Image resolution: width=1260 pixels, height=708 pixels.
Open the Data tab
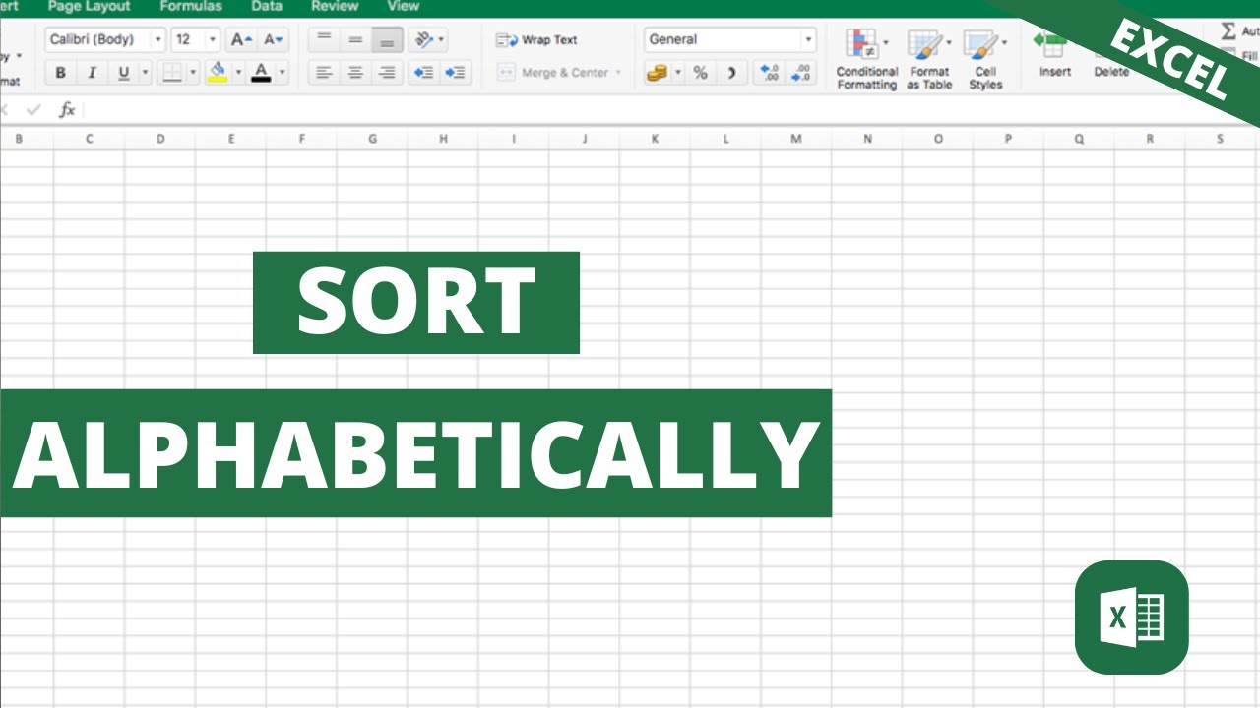[x=266, y=7]
